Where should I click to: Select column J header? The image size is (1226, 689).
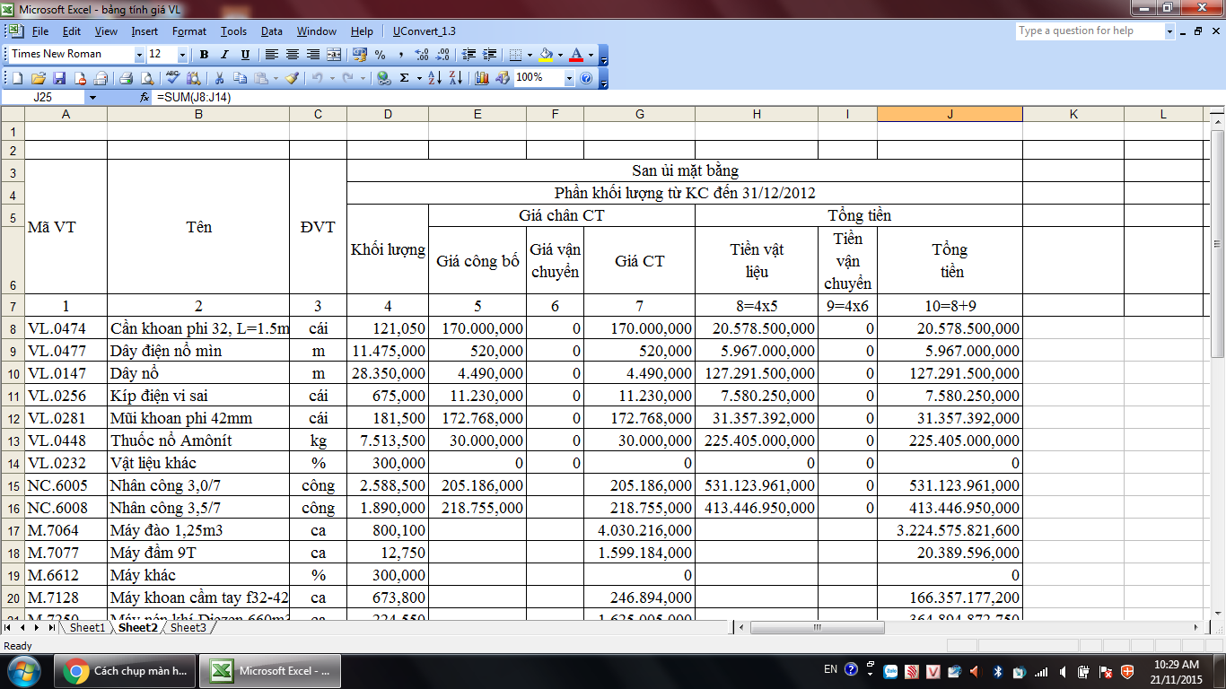(950, 114)
